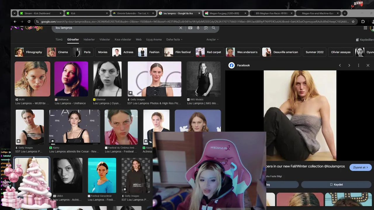
Task: Select the Videolar search tab
Action: click(x=105, y=39)
